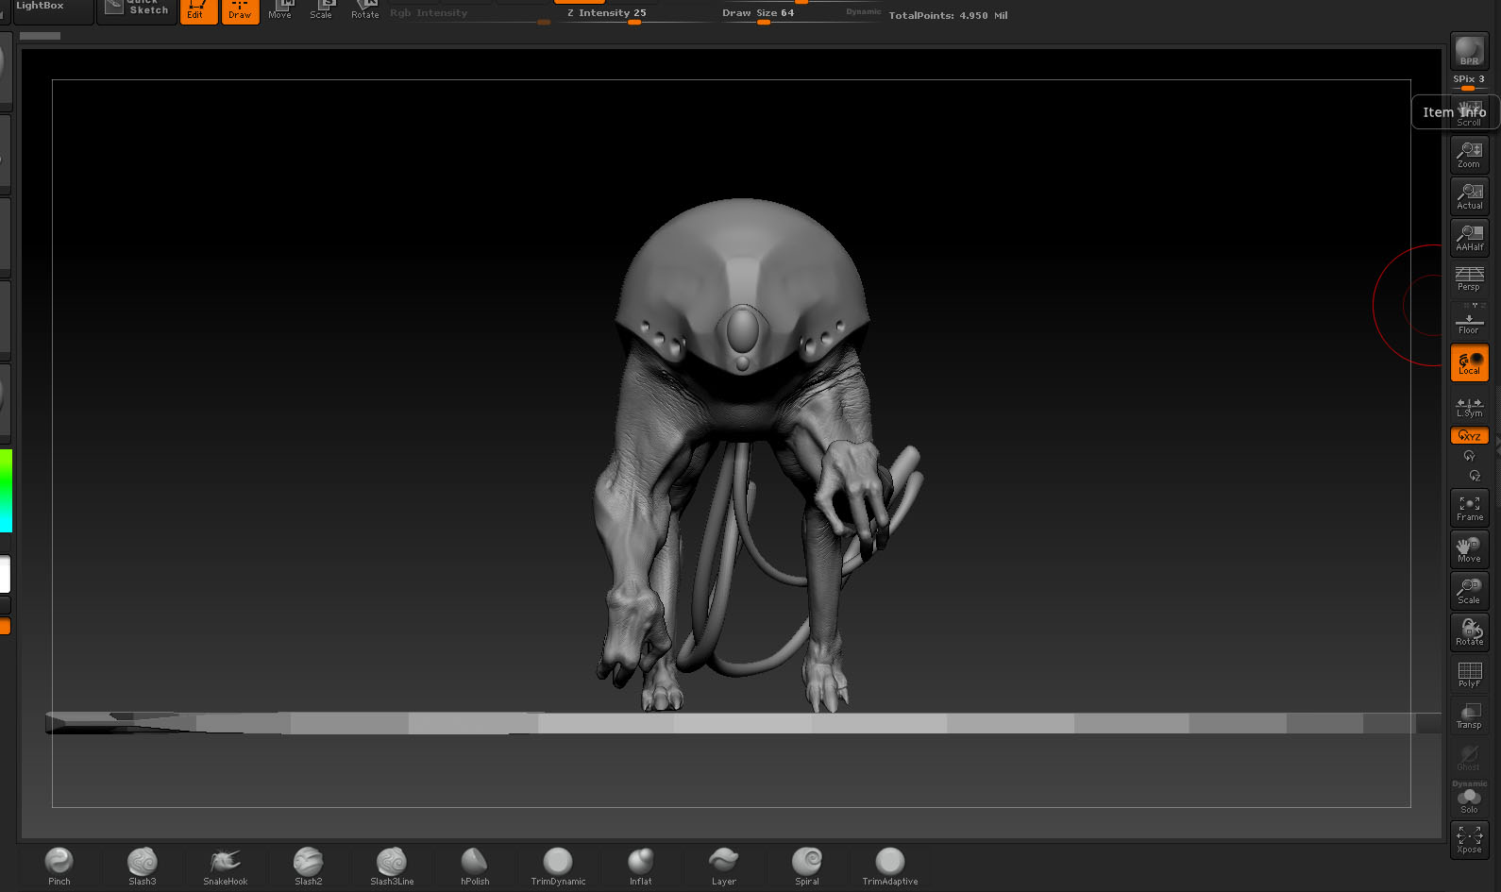Click the Rgb Intensity slider
The width and height of the screenshot is (1501, 892).
(470, 15)
